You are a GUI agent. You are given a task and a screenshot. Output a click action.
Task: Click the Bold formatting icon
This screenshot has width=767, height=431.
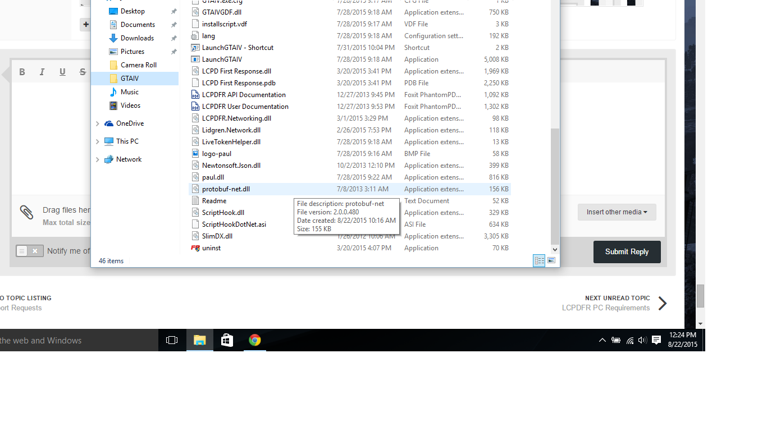tap(22, 72)
